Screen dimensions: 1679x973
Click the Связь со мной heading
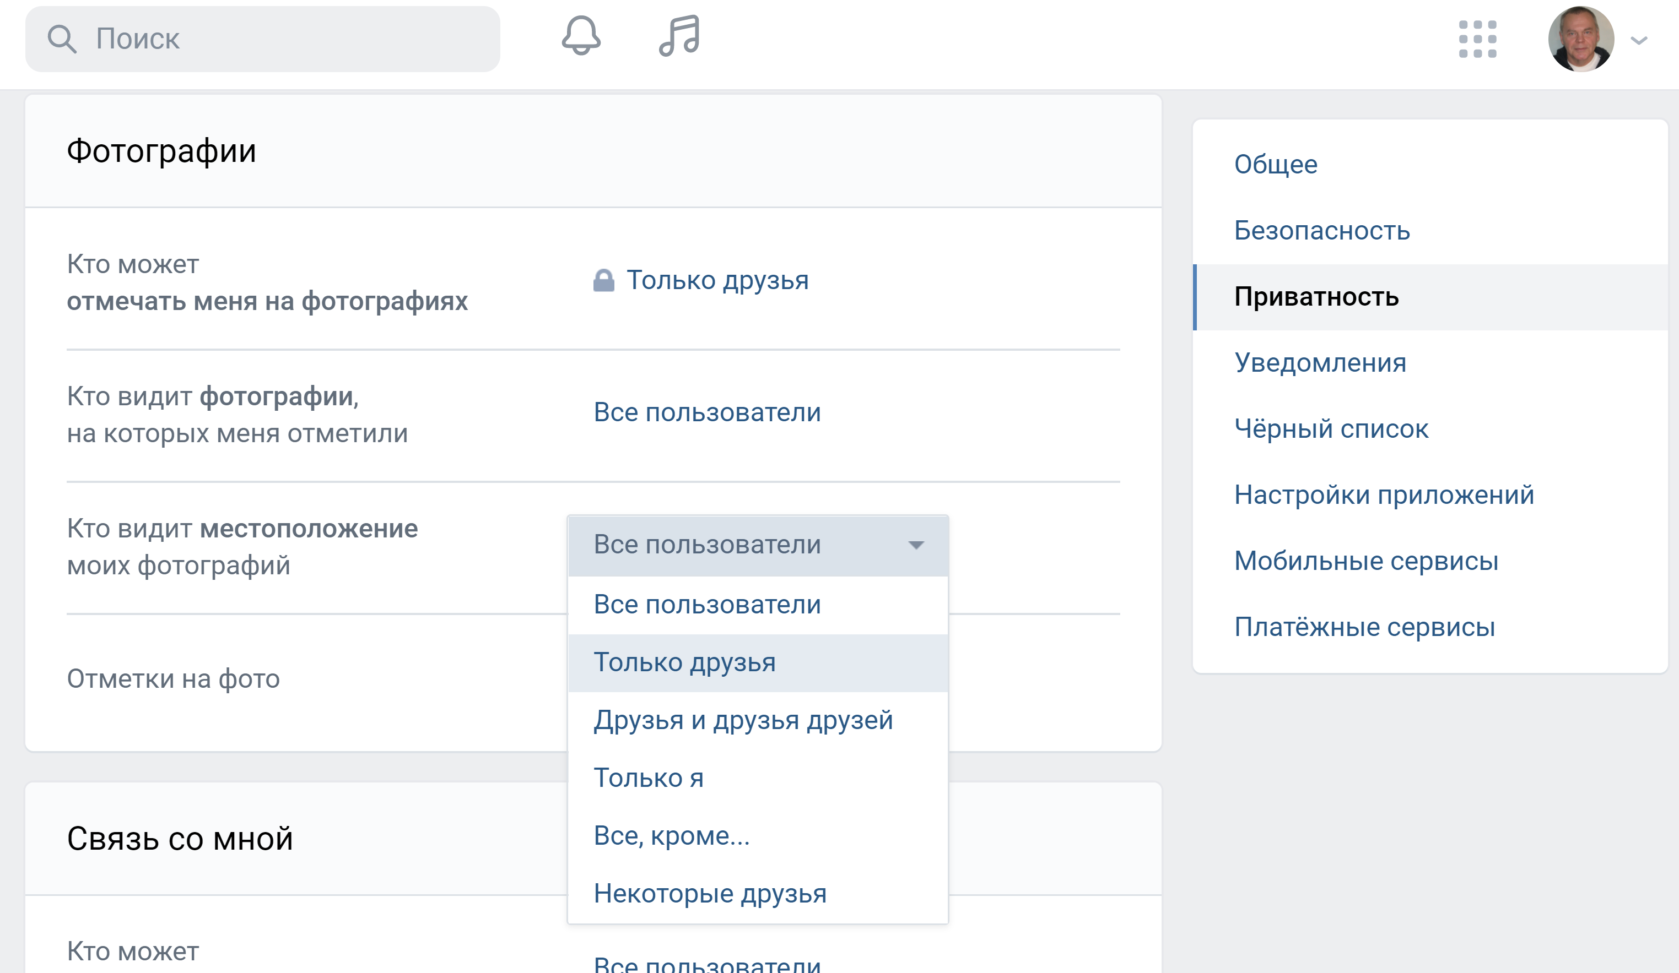(x=180, y=839)
